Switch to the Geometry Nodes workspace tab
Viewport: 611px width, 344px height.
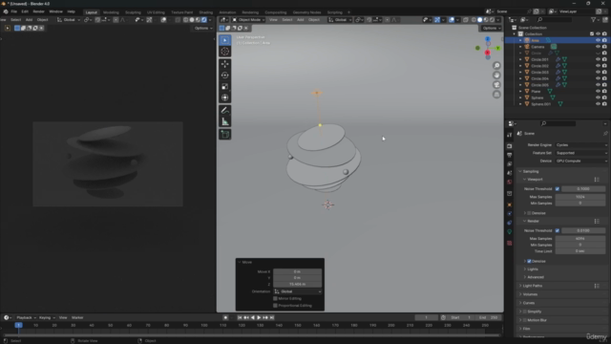pyautogui.click(x=306, y=12)
